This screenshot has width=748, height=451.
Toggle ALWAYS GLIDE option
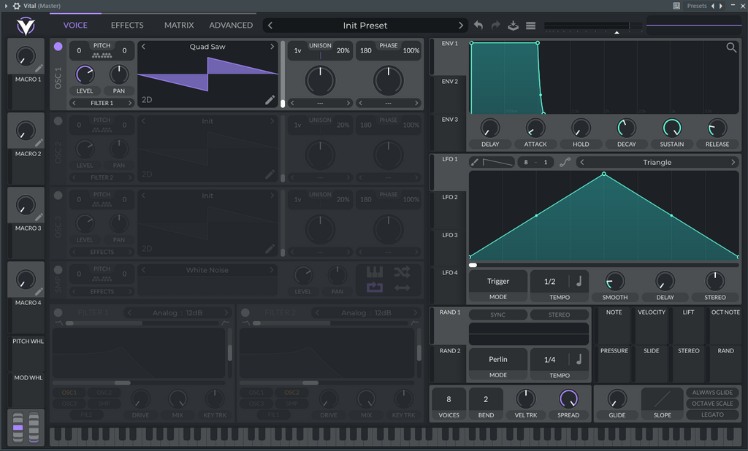click(712, 393)
